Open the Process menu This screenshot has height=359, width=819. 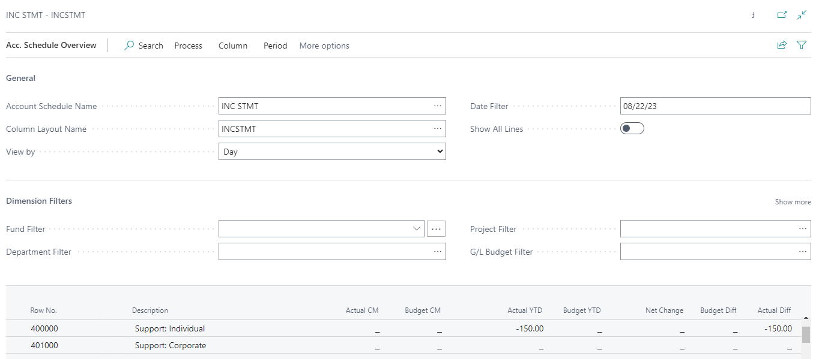(x=188, y=46)
